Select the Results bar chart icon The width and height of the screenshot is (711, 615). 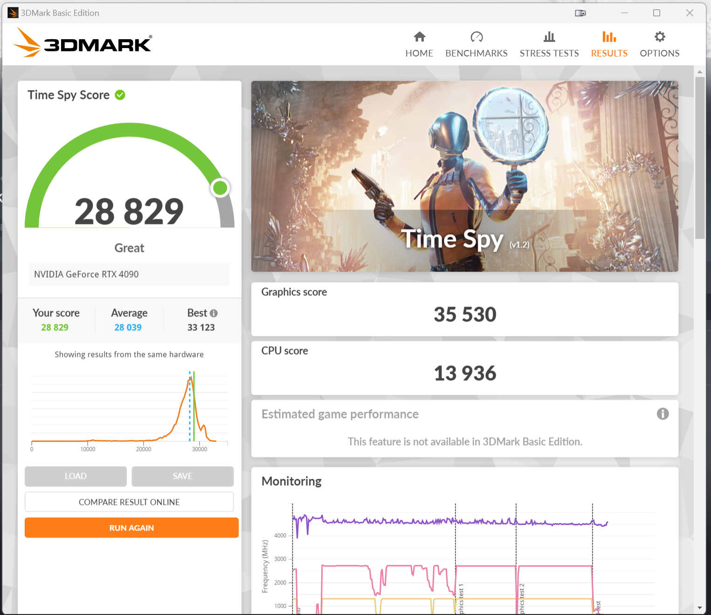click(x=609, y=37)
